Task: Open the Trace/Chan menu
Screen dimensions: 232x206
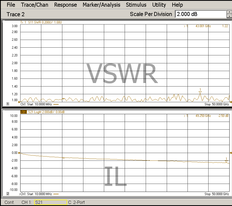Action: [x=35, y=5]
